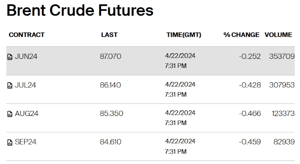Click the JUN24 last price 87.070
The image size is (300, 164).
pyautogui.click(x=111, y=56)
